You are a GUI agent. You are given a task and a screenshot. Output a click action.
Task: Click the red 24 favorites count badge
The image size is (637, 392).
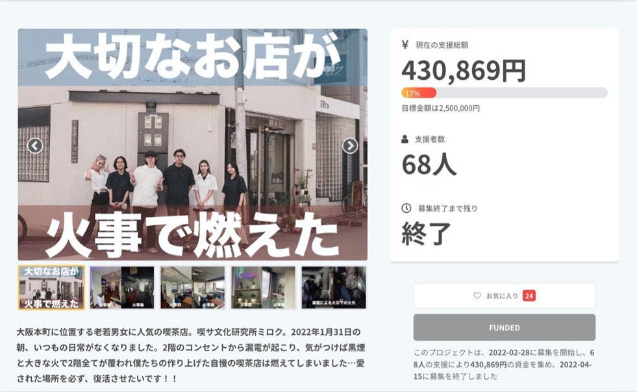(x=529, y=296)
